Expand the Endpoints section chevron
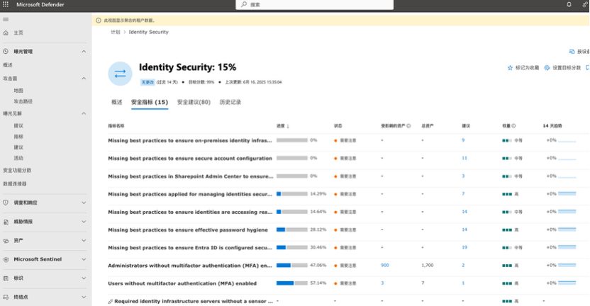The height and width of the screenshot is (306, 590). [84, 297]
